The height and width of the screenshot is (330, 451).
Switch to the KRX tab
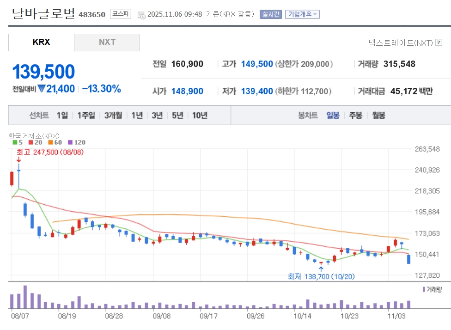coord(41,42)
